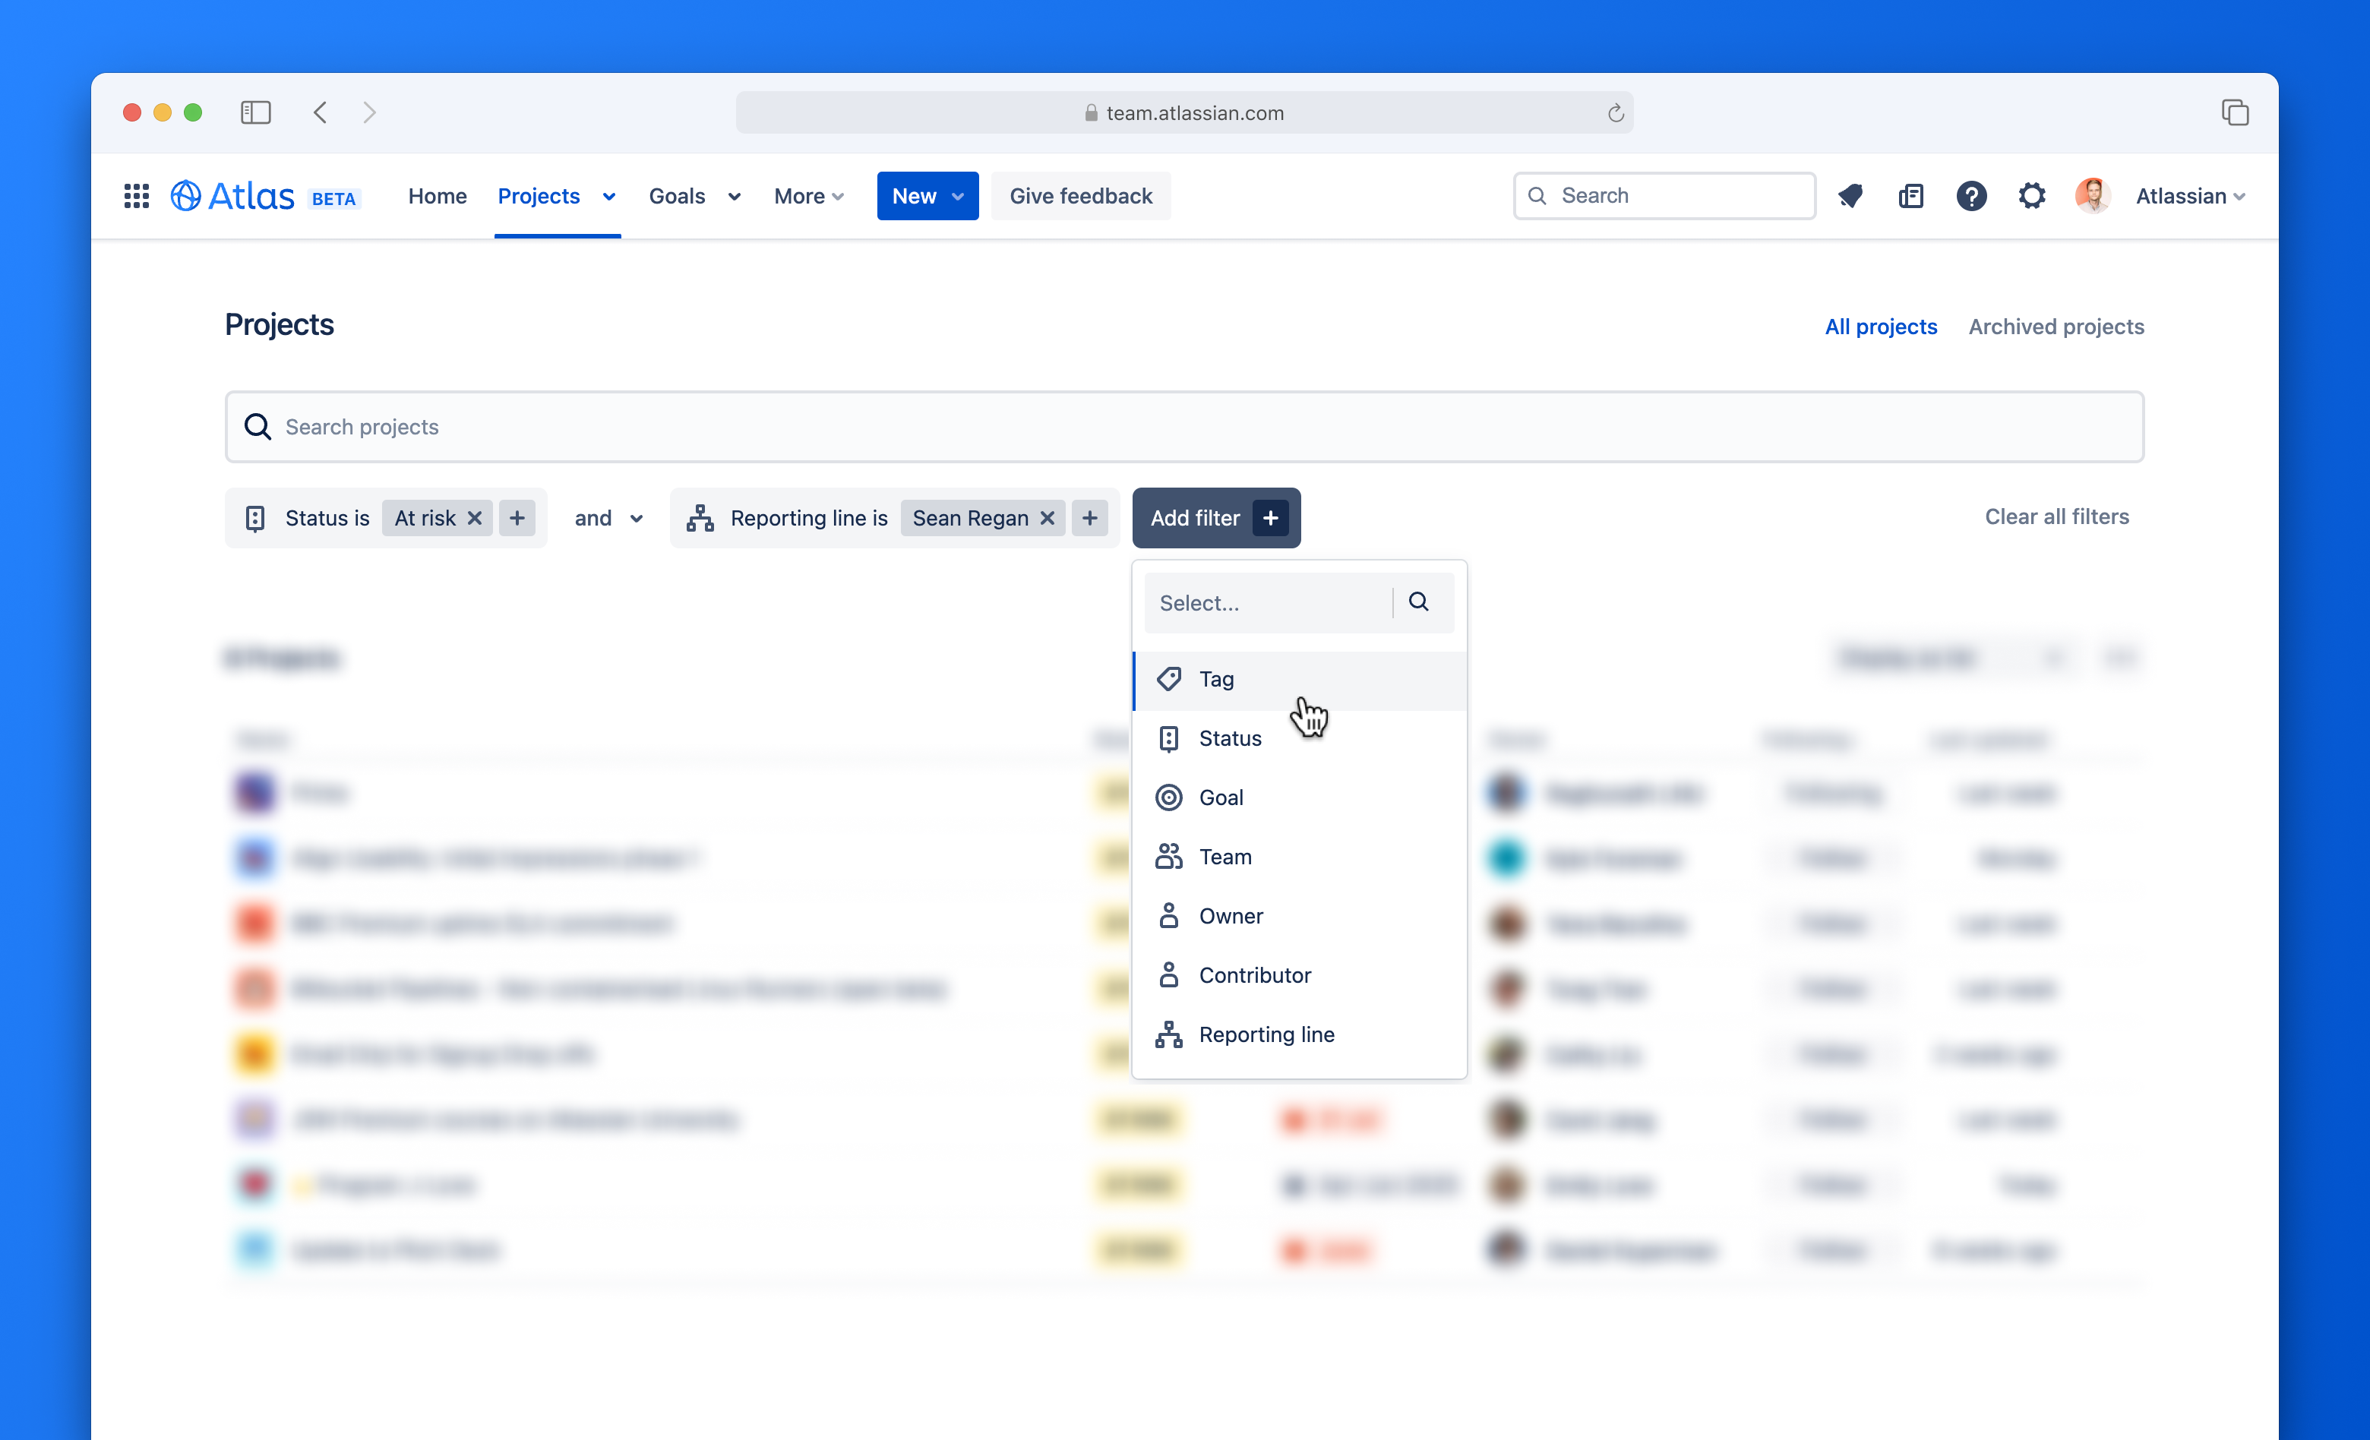Add another value to Reporting line filter
This screenshot has height=1440, width=2370.
pos(1089,519)
